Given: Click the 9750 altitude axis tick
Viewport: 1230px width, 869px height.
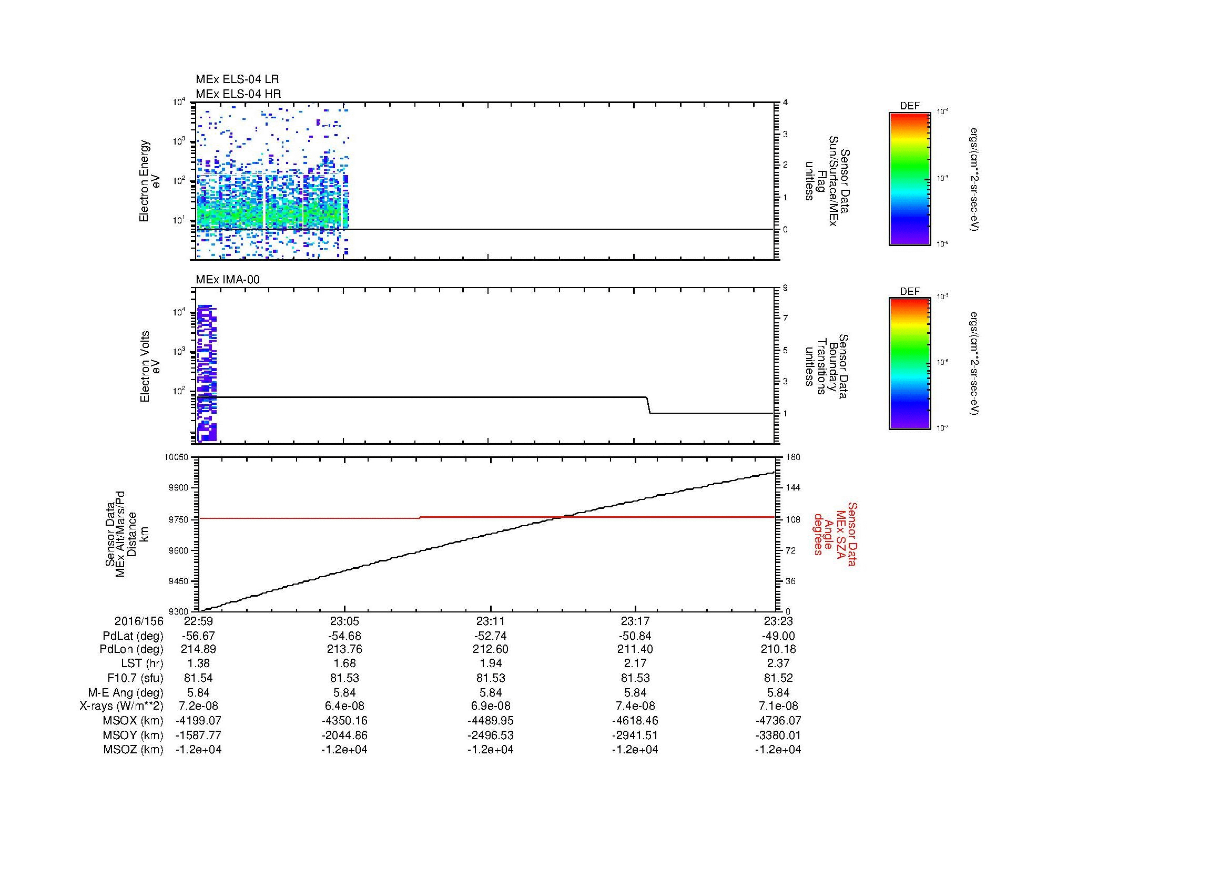Looking at the screenshot, I should coord(178,520).
